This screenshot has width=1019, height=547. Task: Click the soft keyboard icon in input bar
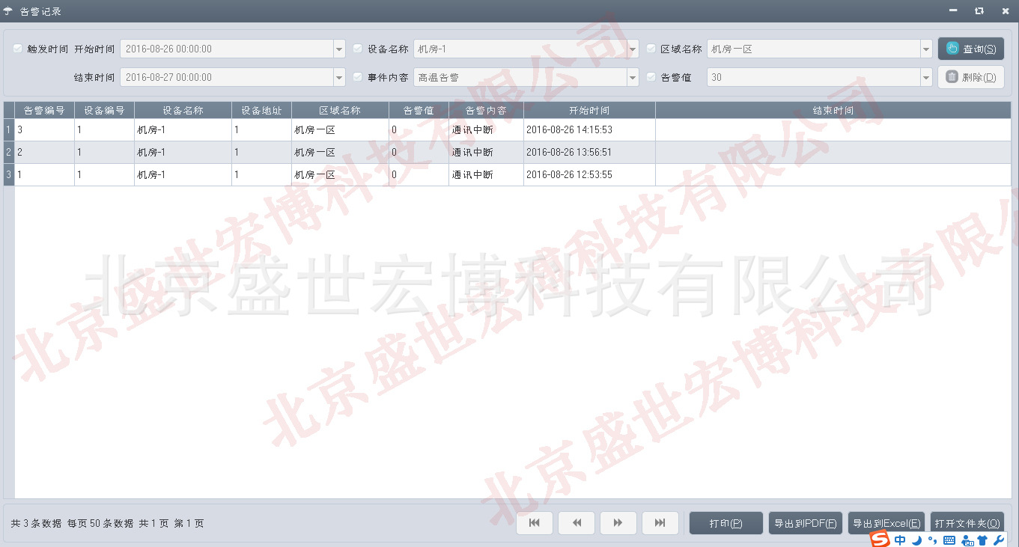(948, 540)
